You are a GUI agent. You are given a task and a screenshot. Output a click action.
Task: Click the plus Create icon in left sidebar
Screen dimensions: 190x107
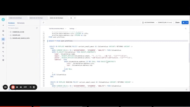coord(3,25)
